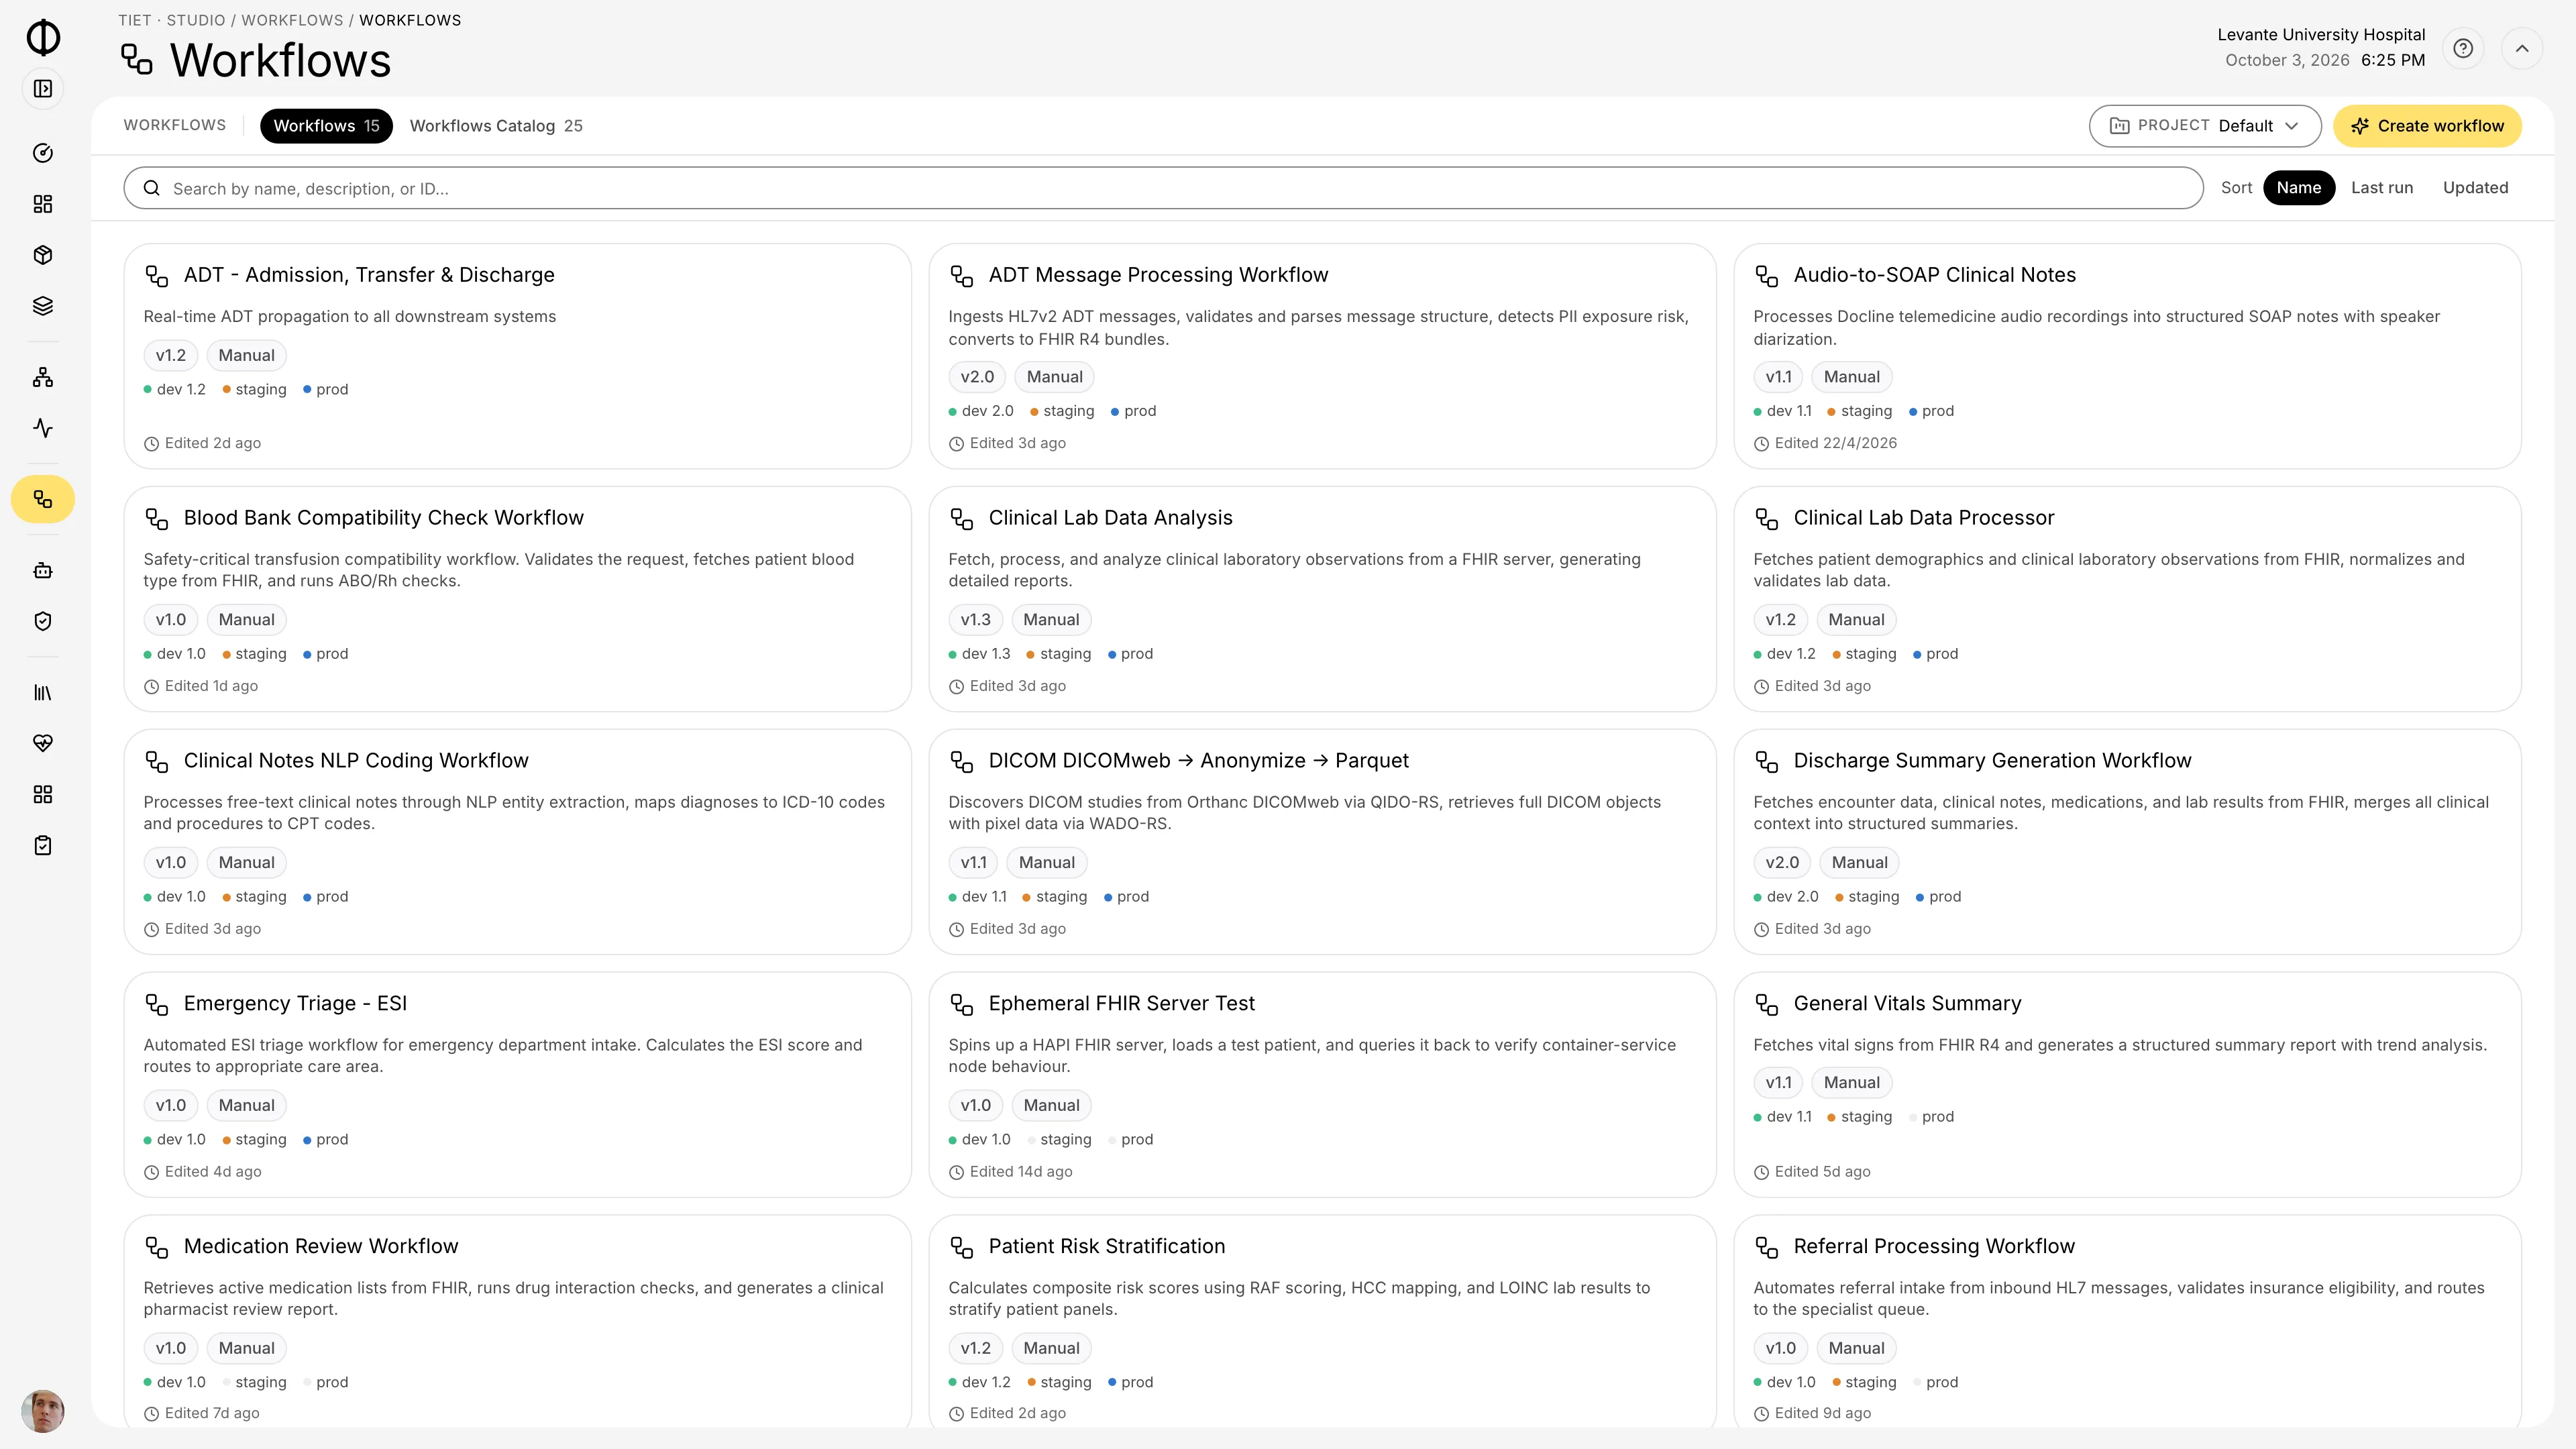Toggle the sidebar panel collapse icon
The width and height of the screenshot is (2576, 1449).
[43, 89]
